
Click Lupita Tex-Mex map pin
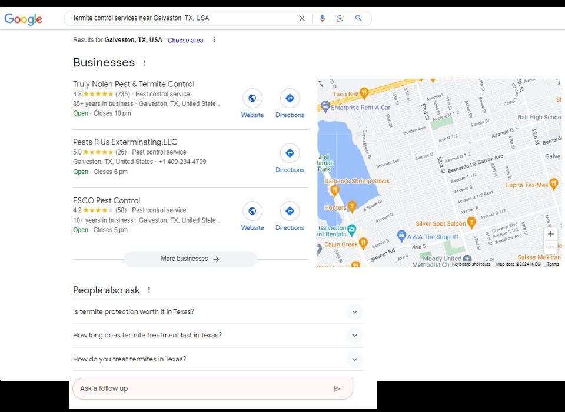coord(554,183)
